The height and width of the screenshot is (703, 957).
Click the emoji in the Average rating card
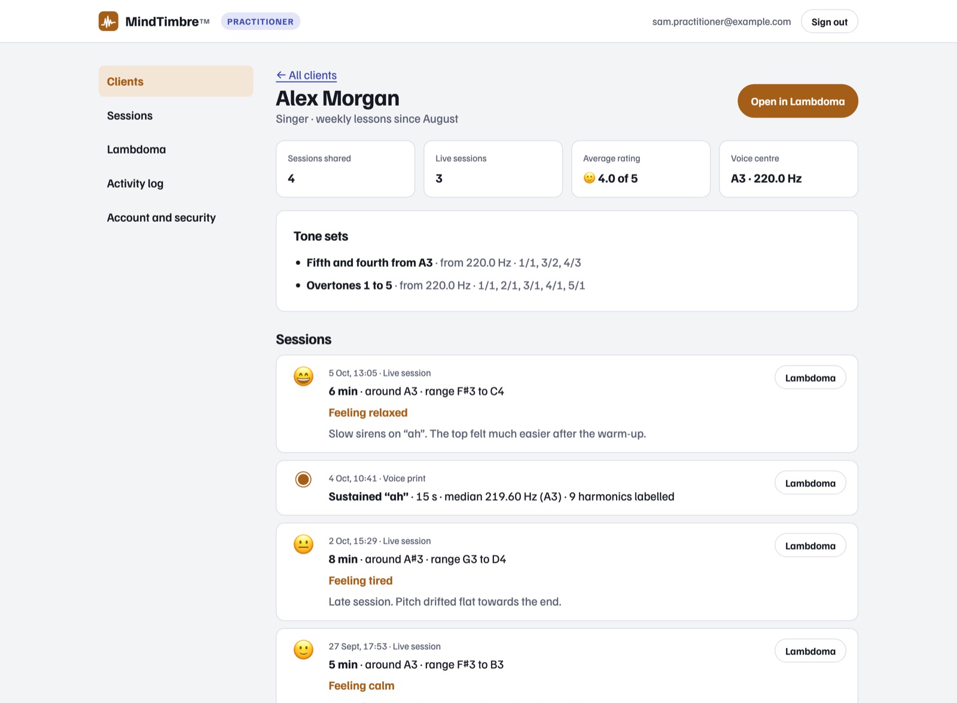point(589,178)
